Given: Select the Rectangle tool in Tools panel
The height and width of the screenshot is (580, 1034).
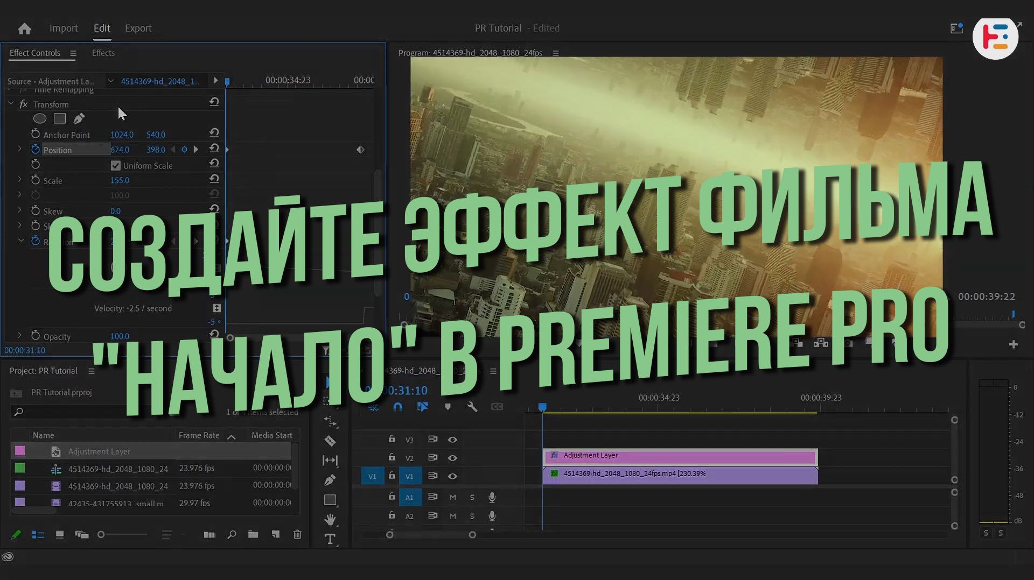Looking at the screenshot, I should tap(330, 500).
